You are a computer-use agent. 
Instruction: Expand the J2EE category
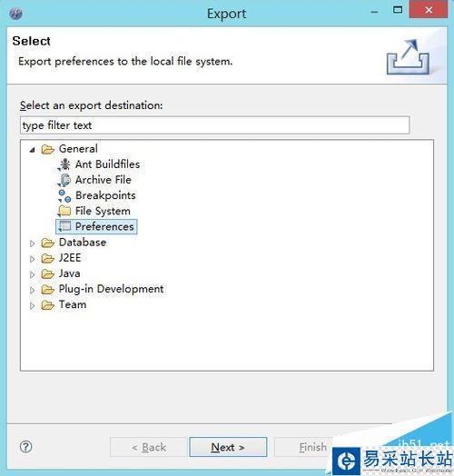pyautogui.click(x=32, y=259)
